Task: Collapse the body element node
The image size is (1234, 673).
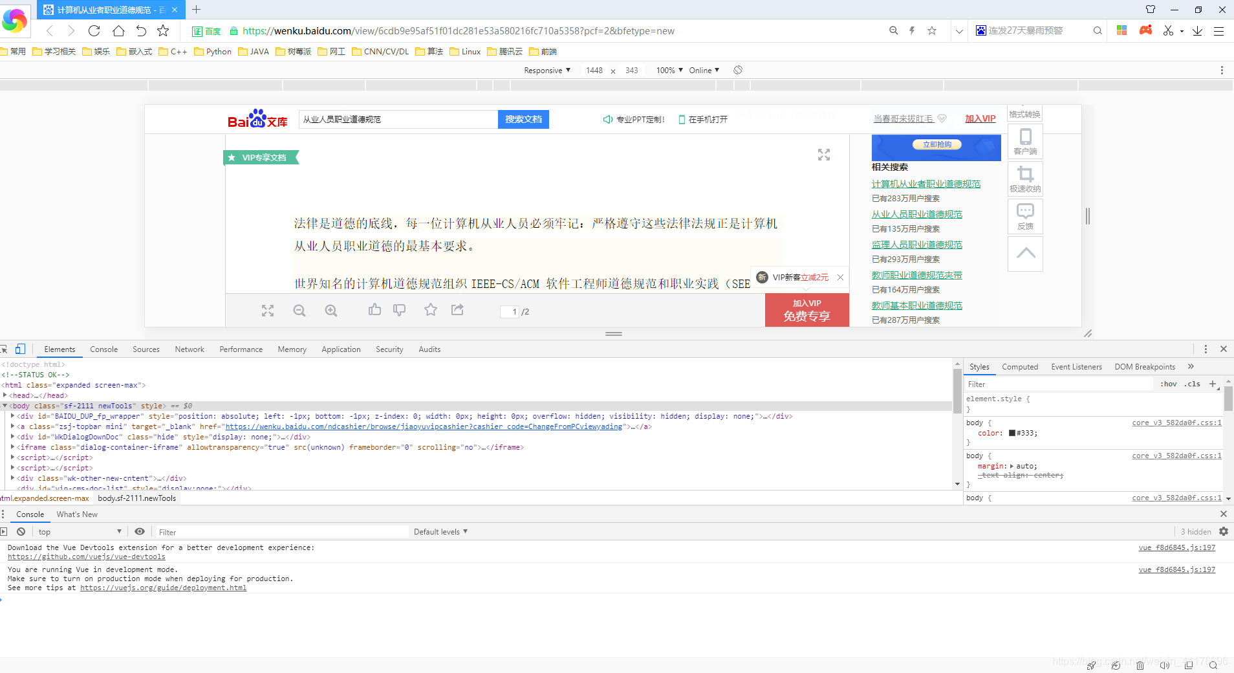Action: point(5,405)
